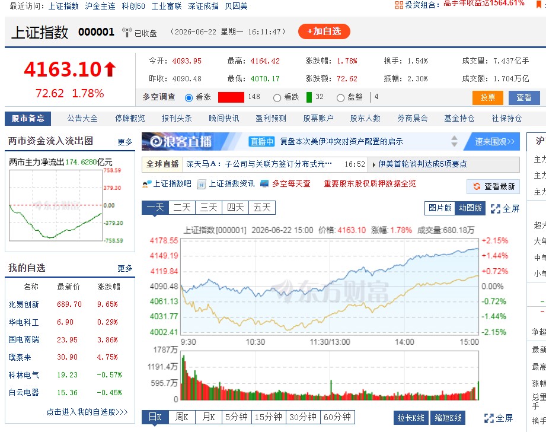Screen dimensions: 546x432
Task: Switch chart to 图片版 mode
Action: point(440,208)
